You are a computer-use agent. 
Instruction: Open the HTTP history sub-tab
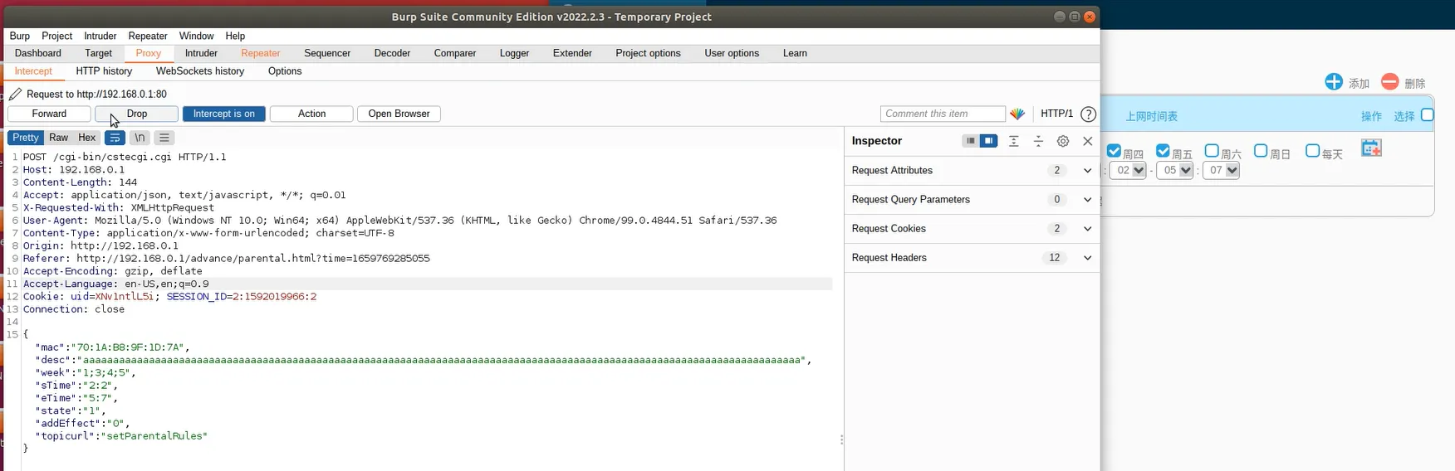104,71
